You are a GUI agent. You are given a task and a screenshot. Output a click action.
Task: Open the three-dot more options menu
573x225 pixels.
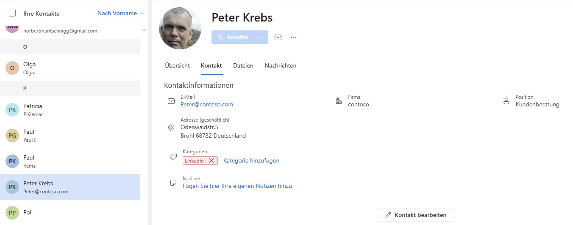tap(294, 37)
